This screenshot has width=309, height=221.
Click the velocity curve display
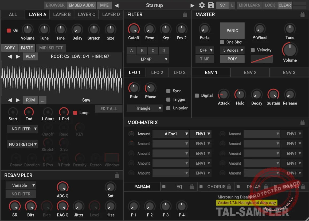click(x=261, y=59)
